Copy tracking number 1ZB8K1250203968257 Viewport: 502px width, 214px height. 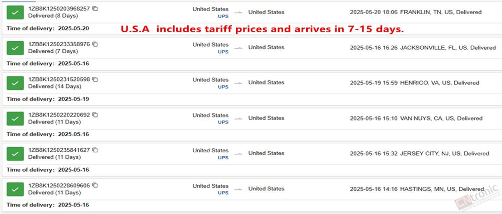95,9
